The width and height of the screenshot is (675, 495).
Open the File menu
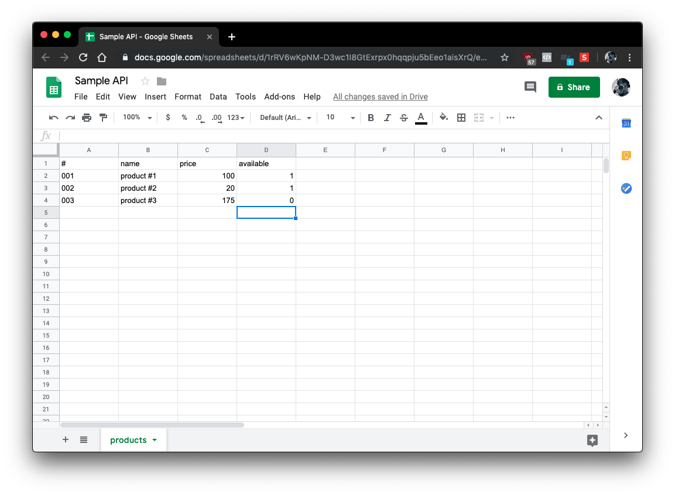click(x=81, y=97)
